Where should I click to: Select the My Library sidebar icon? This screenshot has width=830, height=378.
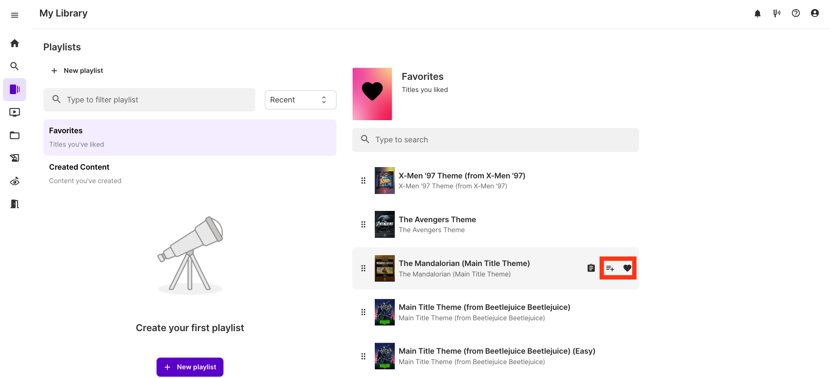coord(14,89)
